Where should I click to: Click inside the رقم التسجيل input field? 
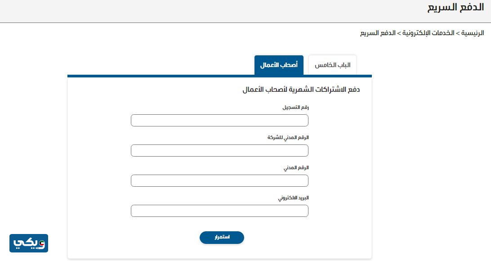[x=219, y=120]
